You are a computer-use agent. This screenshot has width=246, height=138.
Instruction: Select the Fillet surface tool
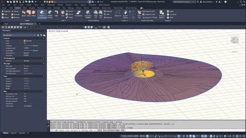pyautogui.click(x=57, y=13)
